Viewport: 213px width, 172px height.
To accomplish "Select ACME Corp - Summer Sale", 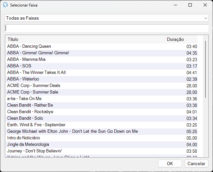I will point(102,92).
